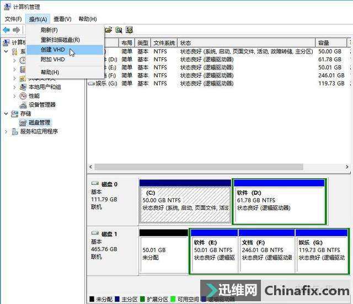Screen dimensions: 353x304
Task: Expand the 性能 tree node
Action: point(14,96)
